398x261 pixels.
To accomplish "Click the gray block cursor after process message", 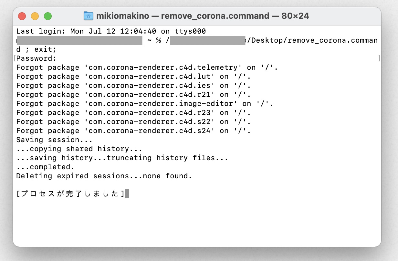I will [127, 194].
